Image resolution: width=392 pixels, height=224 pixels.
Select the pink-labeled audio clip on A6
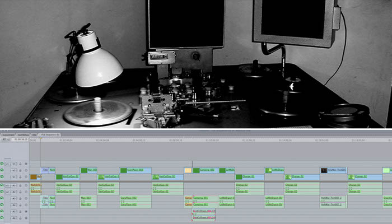pyautogui.click(x=204, y=218)
